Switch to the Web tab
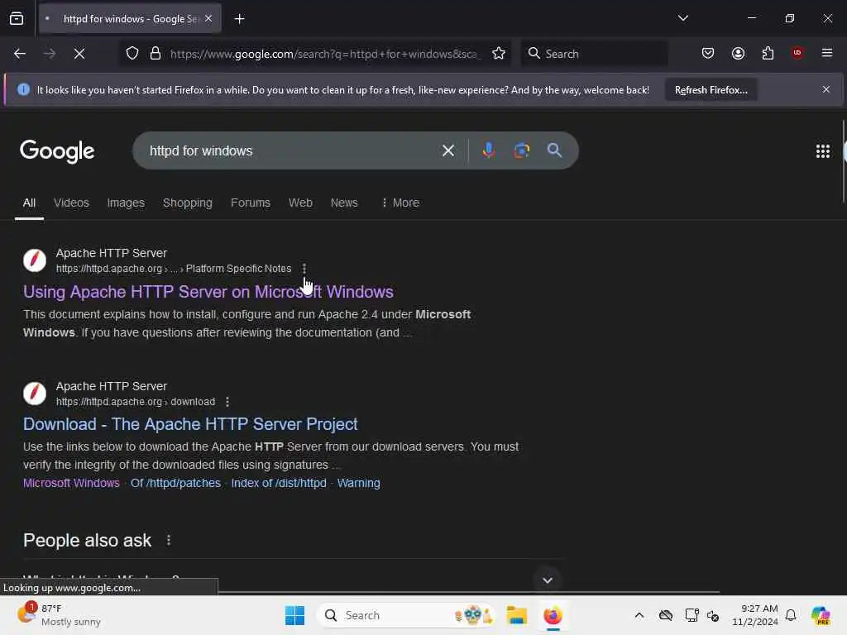Screen dimensions: 847x635 (300, 203)
